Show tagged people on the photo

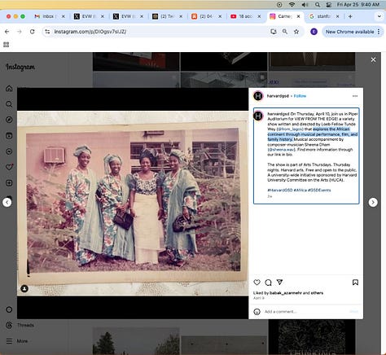(24, 289)
